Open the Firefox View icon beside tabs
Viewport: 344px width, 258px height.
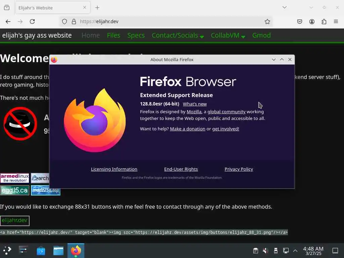7,8
